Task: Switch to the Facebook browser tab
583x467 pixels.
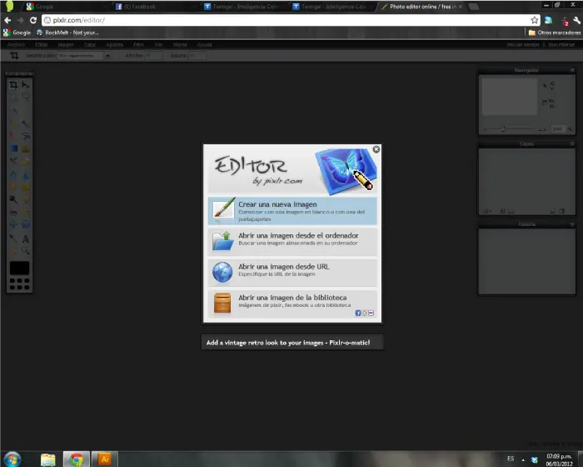Action: (154, 7)
